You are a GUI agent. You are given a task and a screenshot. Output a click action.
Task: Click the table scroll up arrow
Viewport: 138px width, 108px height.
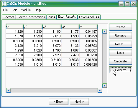tap(105, 31)
